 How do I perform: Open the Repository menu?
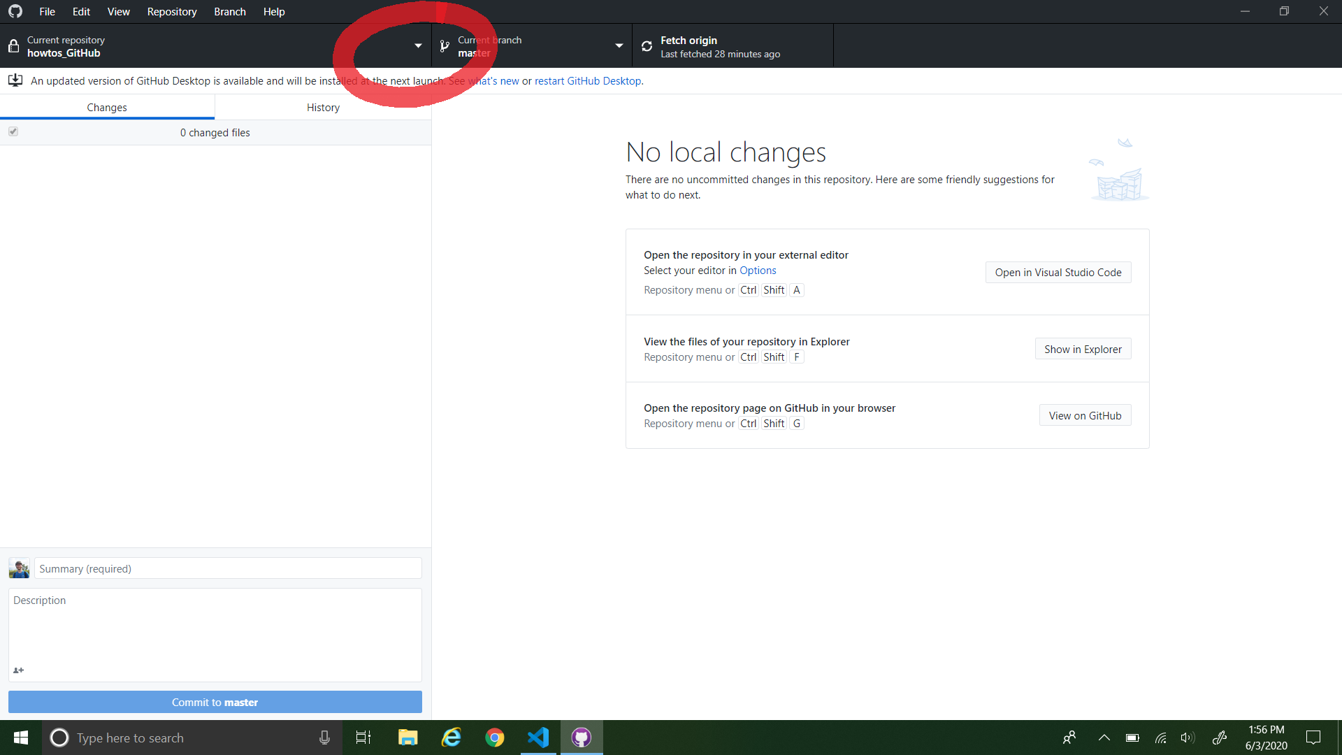172,11
